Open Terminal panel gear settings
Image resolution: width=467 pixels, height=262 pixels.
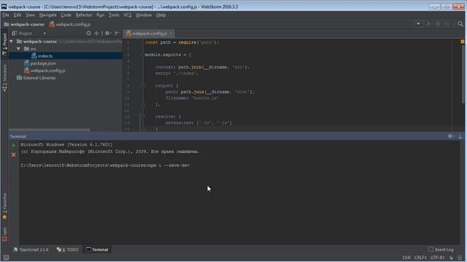tap(451, 136)
